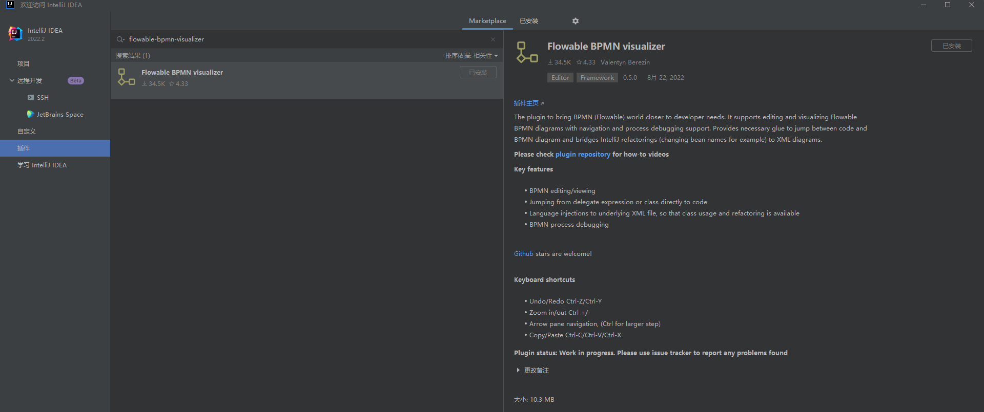Open the plugin settings gear icon
This screenshot has width=984, height=412.
pos(576,21)
